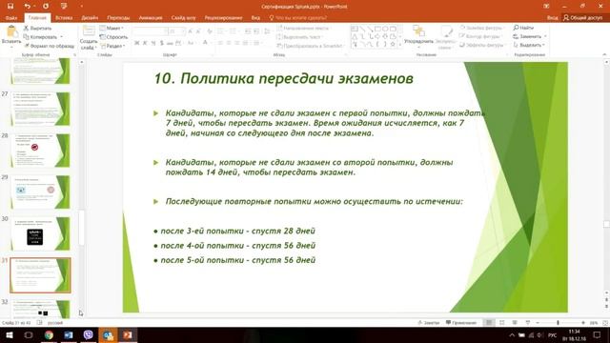The height and width of the screenshot is (343, 610).
Task: Activate Формат по образцу painter
Action: [x=49, y=46]
